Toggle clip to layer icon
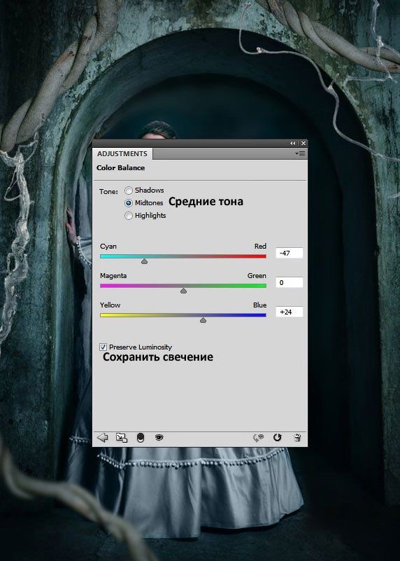The width and height of the screenshot is (400, 561). click(x=141, y=437)
